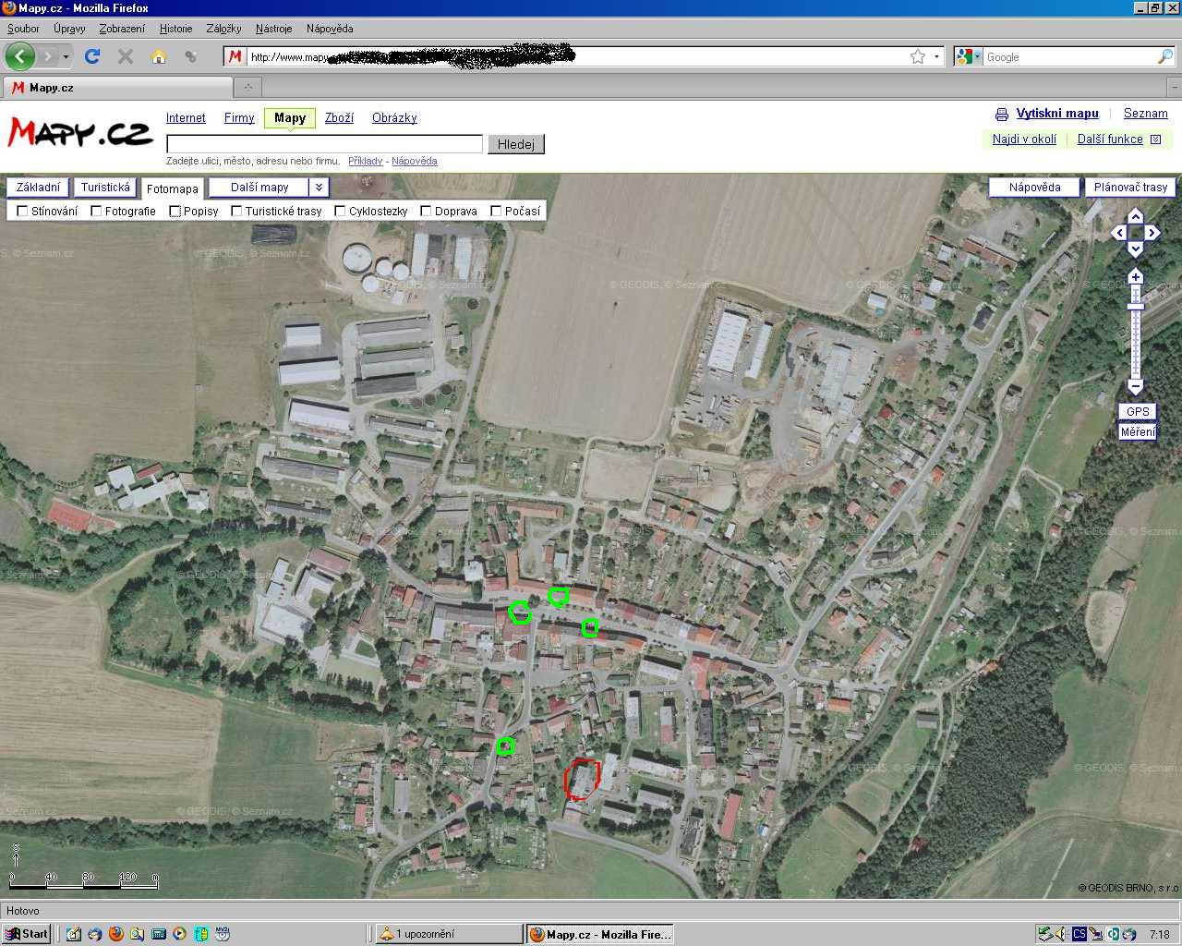The height and width of the screenshot is (946, 1182).
Task: Open the Google search engine dropdown
Action: (x=967, y=56)
